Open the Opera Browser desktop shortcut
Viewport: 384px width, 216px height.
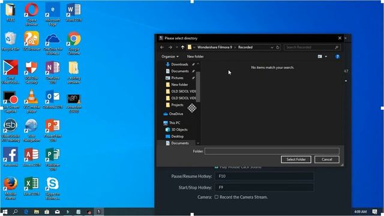coord(31,14)
